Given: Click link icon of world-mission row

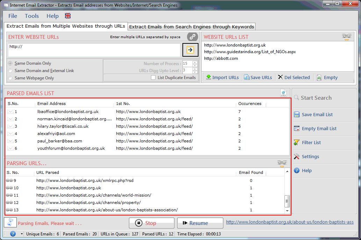Looking at the screenshot, I should pos(9,195).
